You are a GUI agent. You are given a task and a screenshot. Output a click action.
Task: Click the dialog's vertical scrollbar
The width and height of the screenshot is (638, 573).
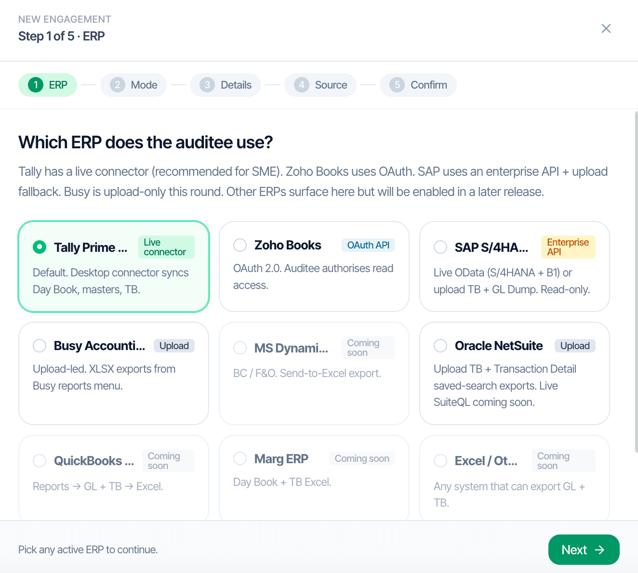pos(636,282)
